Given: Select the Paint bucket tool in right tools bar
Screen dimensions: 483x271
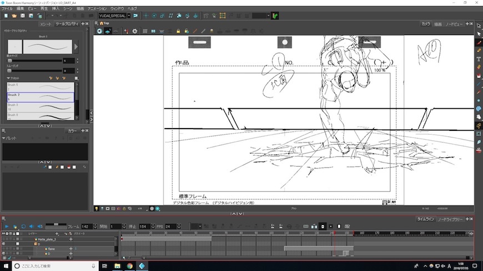Looking at the screenshot, I should point(479,76).
